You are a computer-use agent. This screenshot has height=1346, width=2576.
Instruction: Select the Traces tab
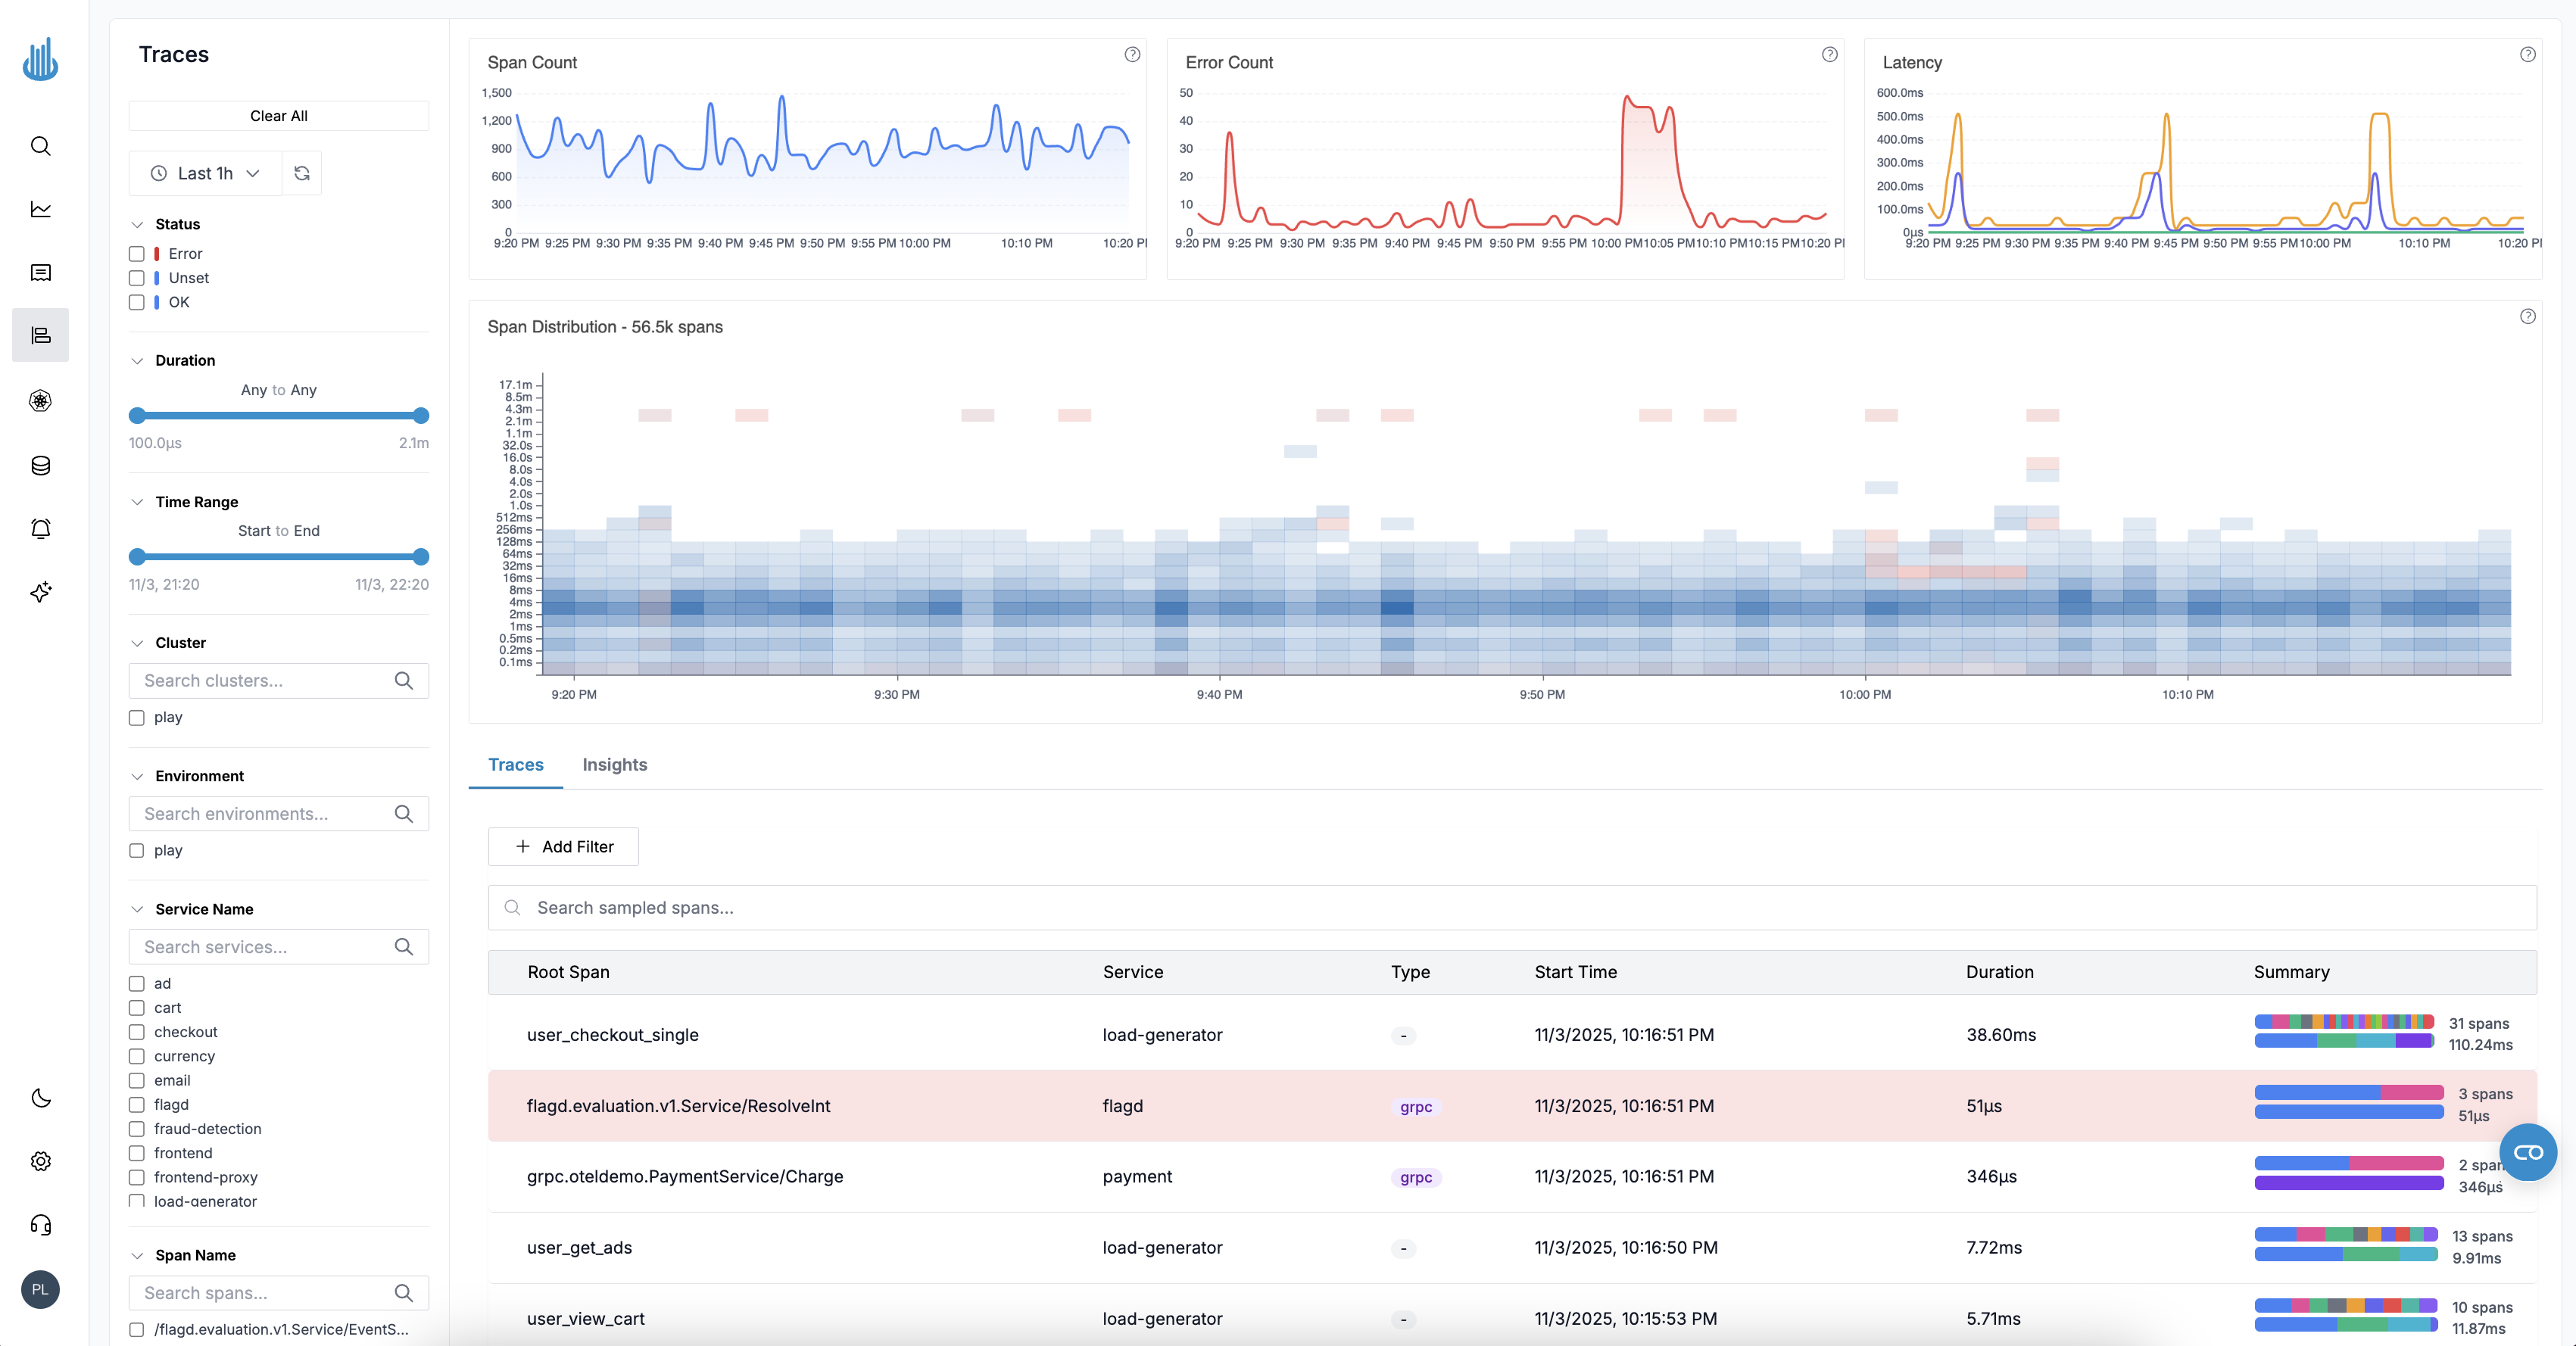coord(515,764)
